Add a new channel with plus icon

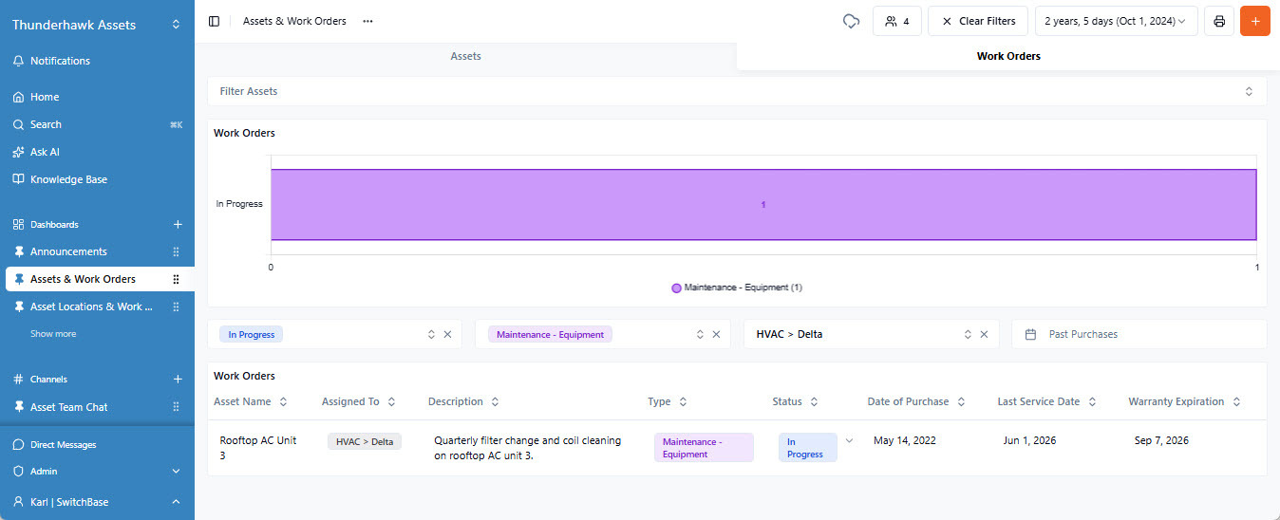pyautogui.click(x=177, y=380)
